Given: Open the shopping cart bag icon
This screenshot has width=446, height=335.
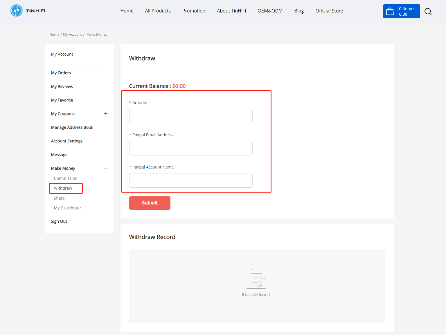Looking at the screenshot, I should [390, 12].
